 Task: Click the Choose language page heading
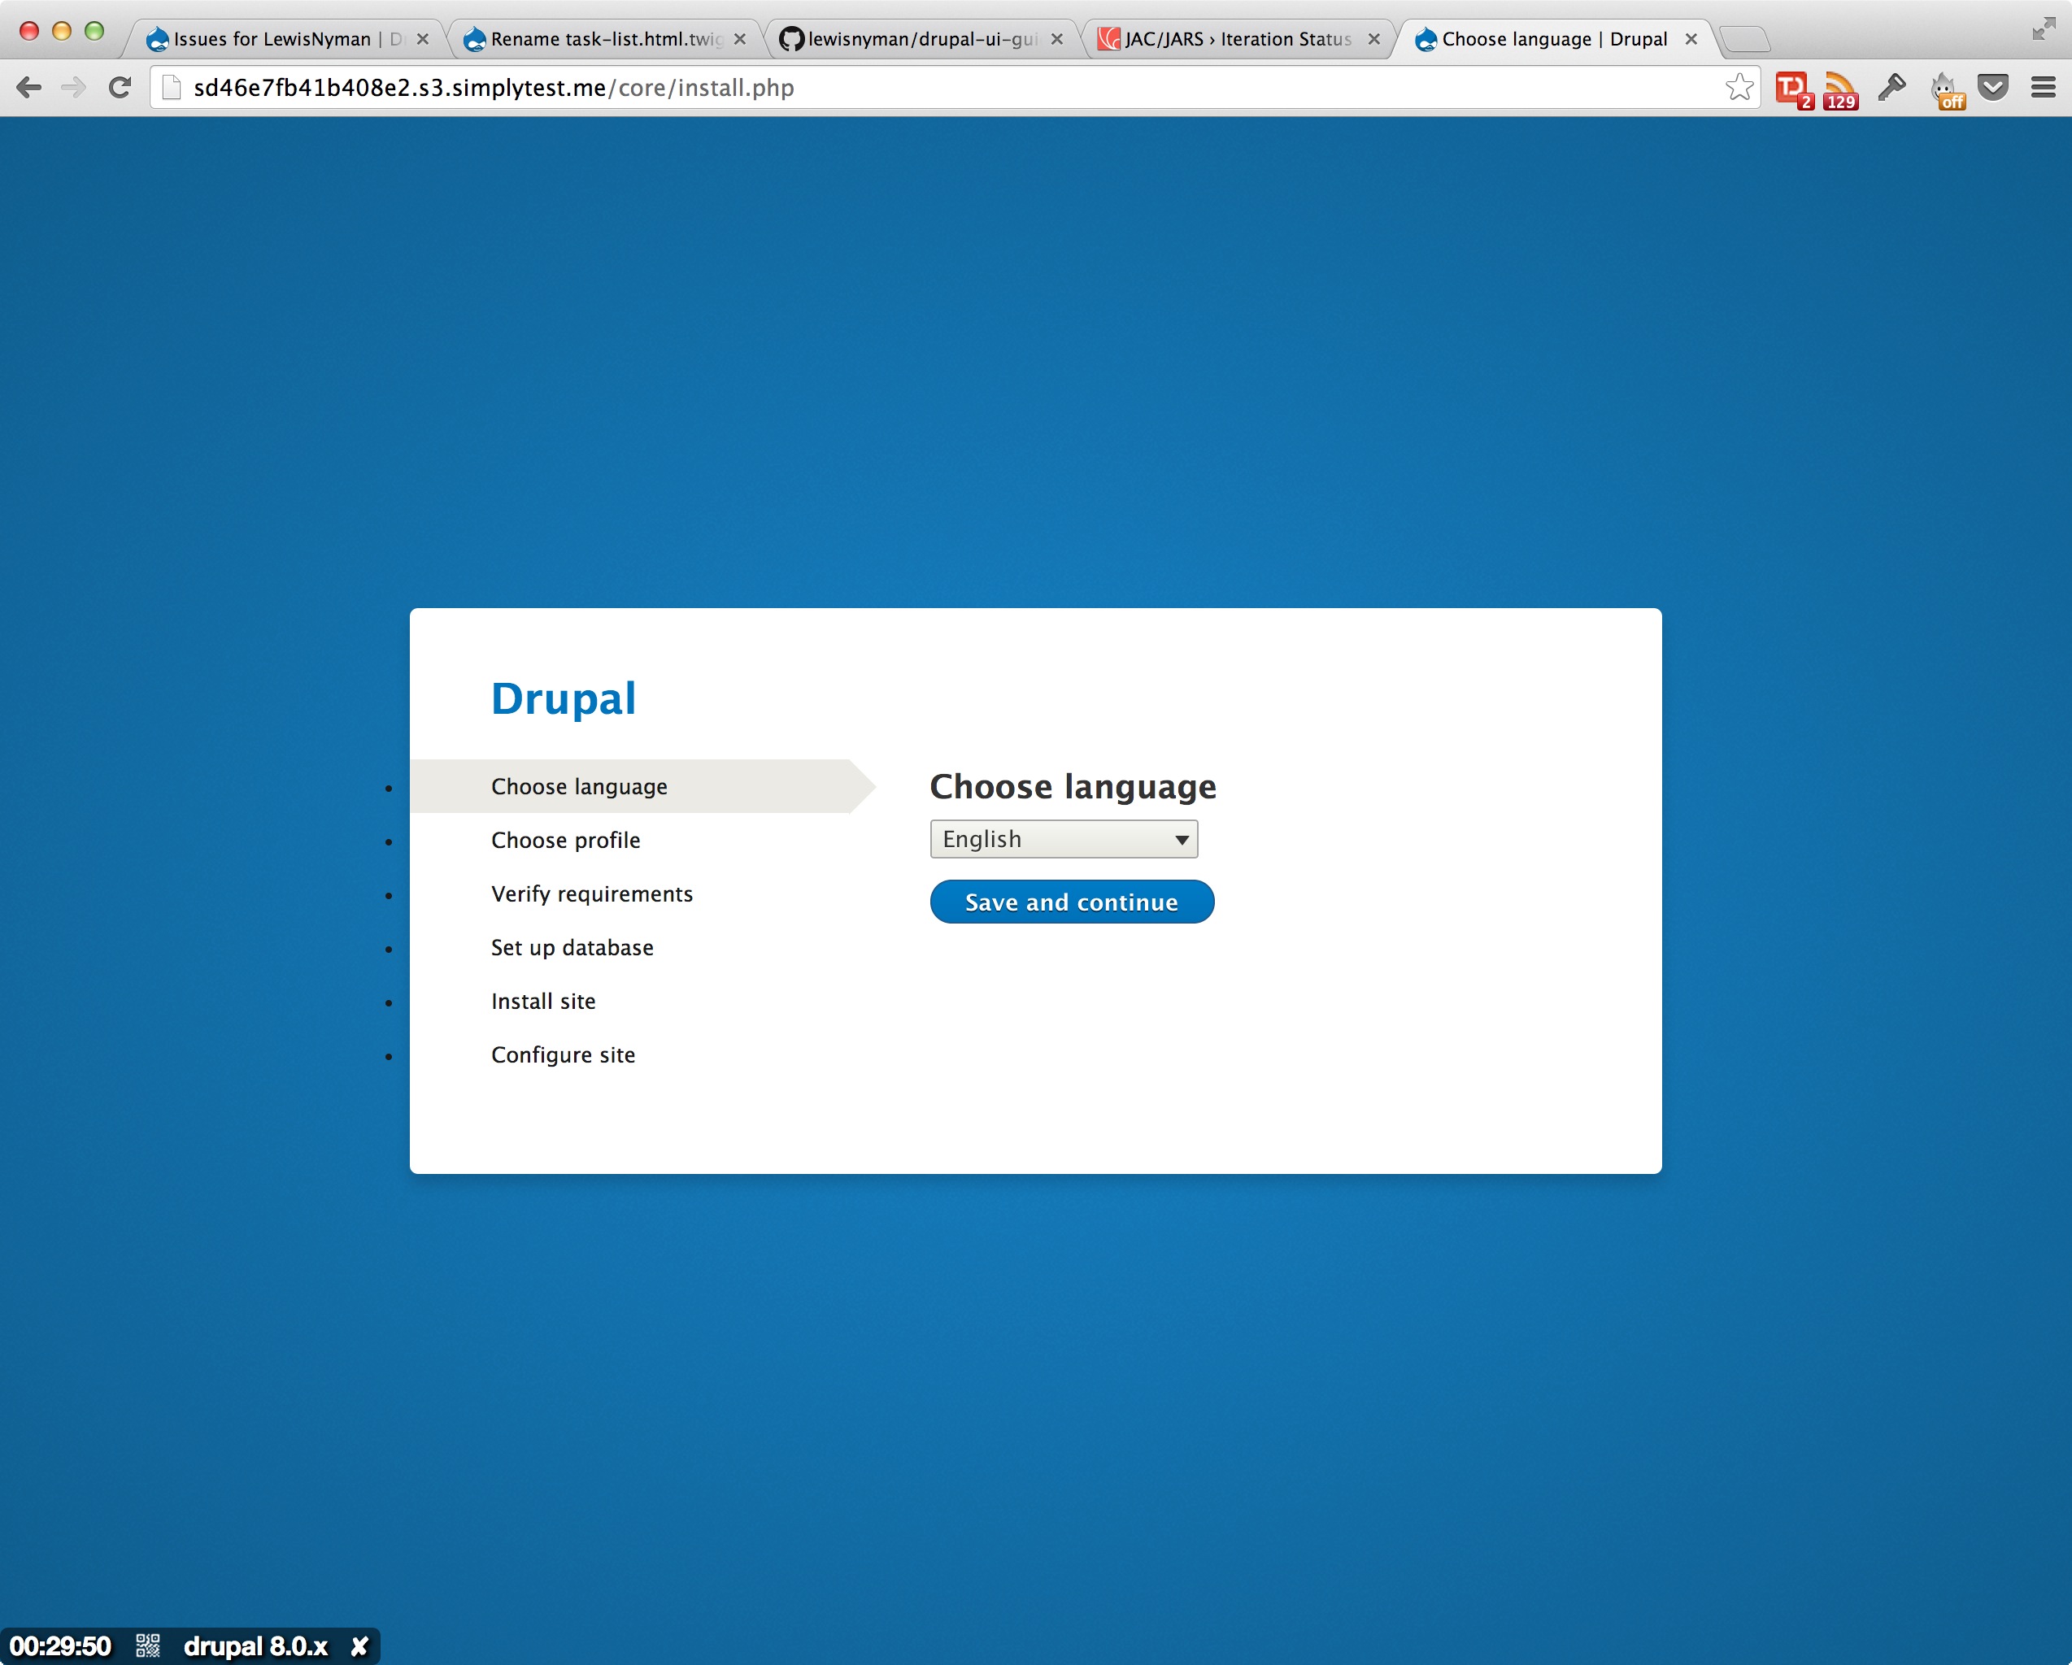(1073, 786)
